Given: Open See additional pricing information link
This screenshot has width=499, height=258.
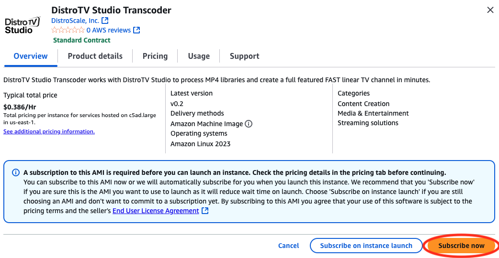Looking at the screenshot, I should coord(49,131).
